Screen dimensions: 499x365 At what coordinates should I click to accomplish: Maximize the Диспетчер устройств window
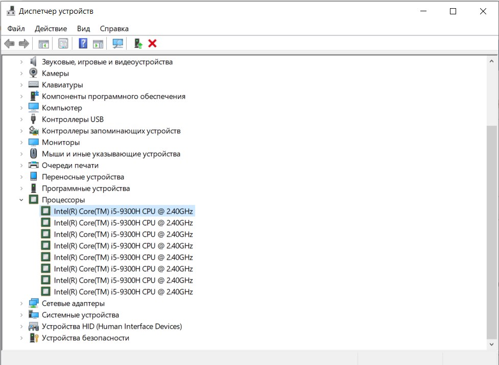click(x=453, y=11)
